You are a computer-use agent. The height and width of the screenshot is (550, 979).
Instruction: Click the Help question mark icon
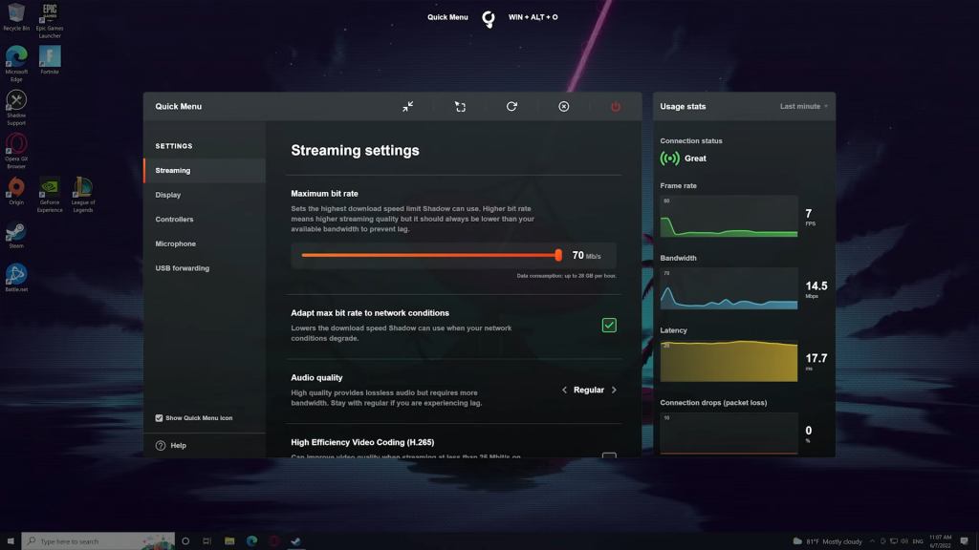(161, 445)
